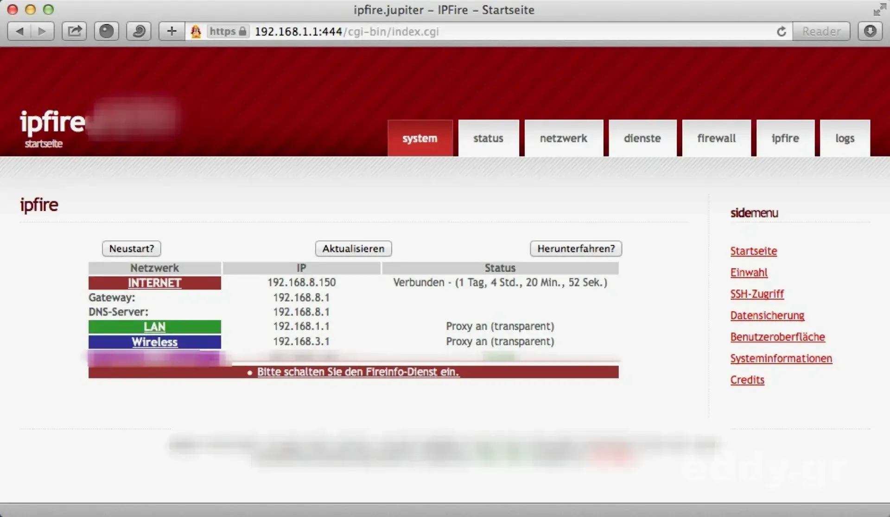890x517 pixels.
Task: Open SSH-Zugriff in the sidemenu
Action: pyautogui.click(x=756, y=294)
